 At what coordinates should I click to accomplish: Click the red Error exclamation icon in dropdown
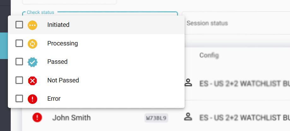pyautogui.click(x=33, y=99)
